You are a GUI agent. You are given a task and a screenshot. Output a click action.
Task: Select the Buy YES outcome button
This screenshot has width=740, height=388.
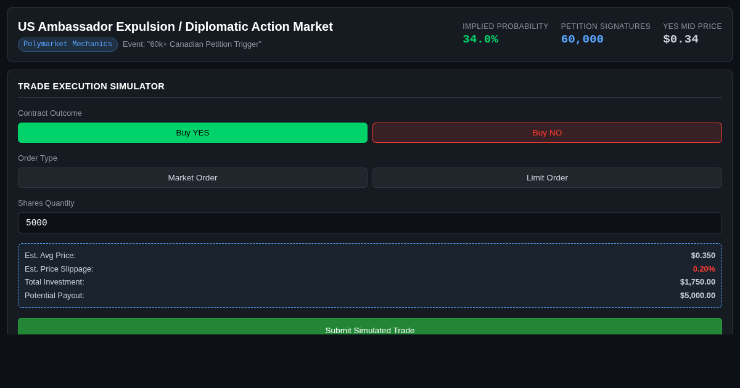click(192, 132)
